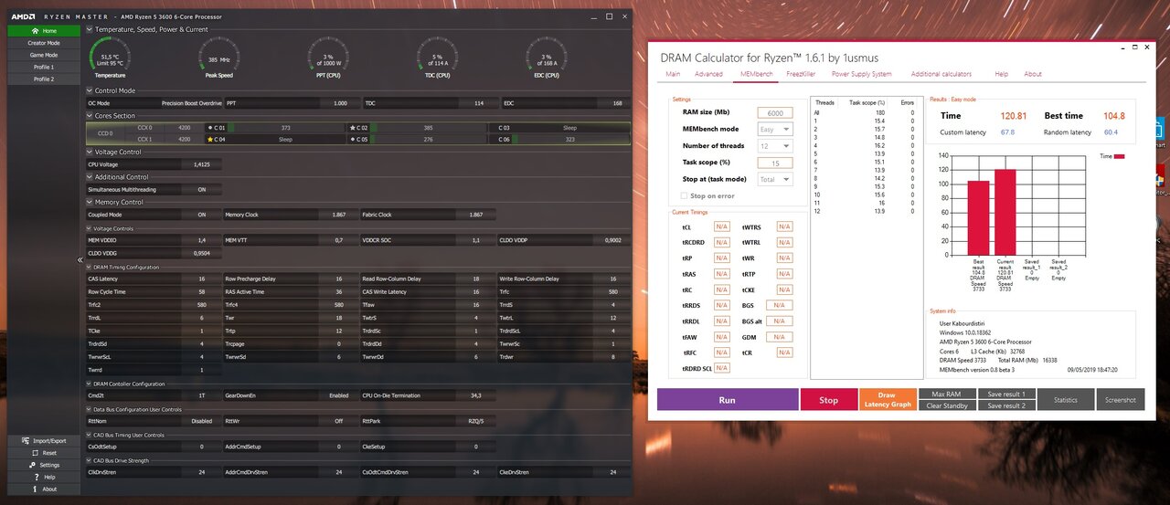Screen dimensions: 1170x505
Task: Switch to Game Mode profile
Action: [43, 55]
